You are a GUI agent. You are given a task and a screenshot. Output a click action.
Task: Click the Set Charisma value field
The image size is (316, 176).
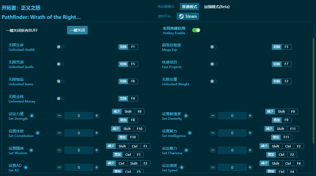point(232,150)
